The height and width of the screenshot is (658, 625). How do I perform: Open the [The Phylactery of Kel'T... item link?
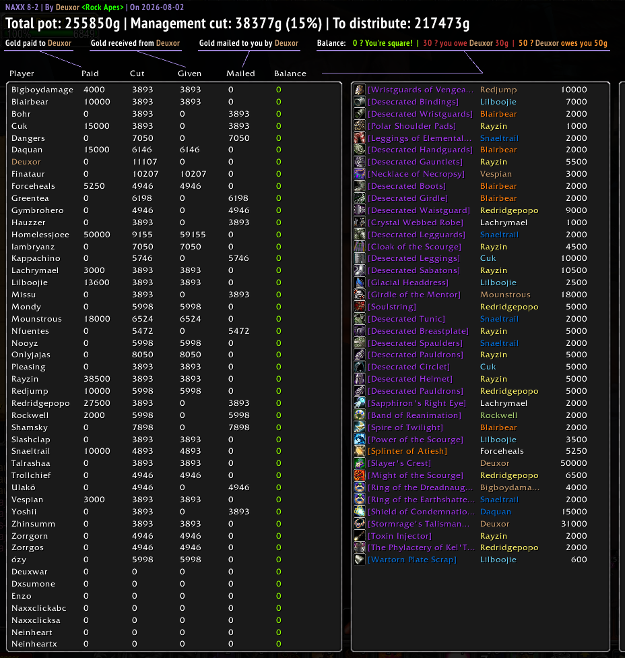pos(422,548)
